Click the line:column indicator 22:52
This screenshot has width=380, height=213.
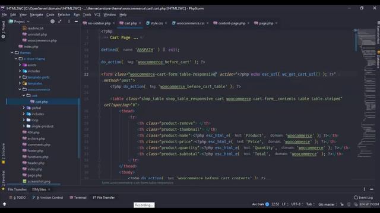coord(275,204)
